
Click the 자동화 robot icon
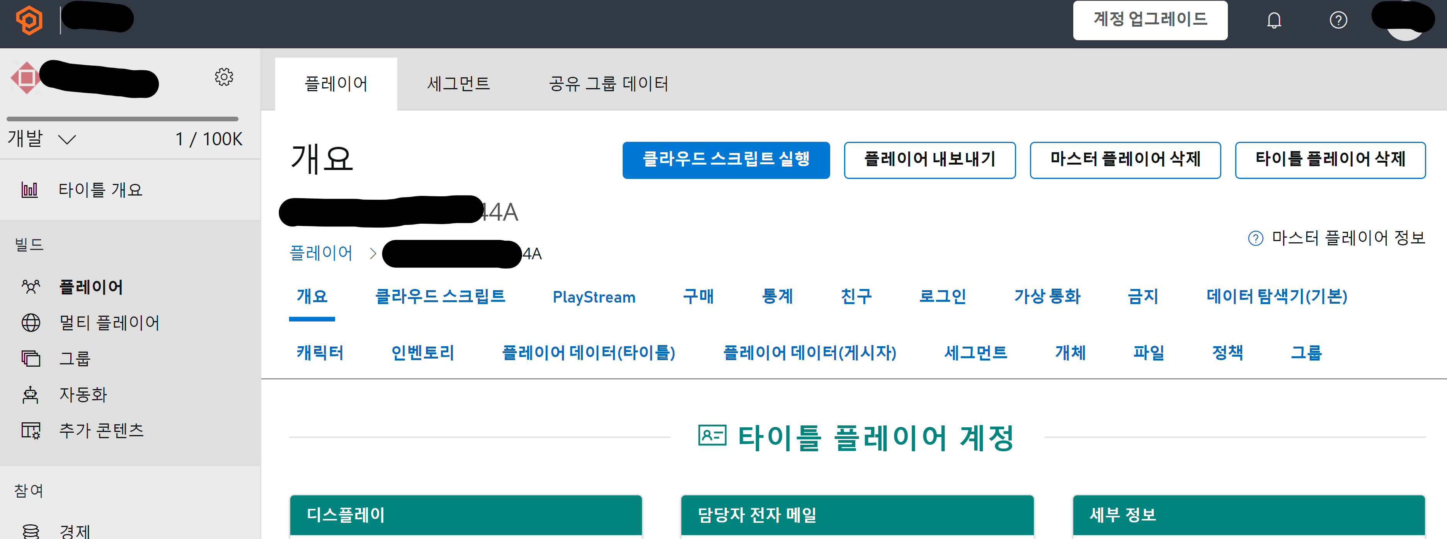[x=30, y=395]
